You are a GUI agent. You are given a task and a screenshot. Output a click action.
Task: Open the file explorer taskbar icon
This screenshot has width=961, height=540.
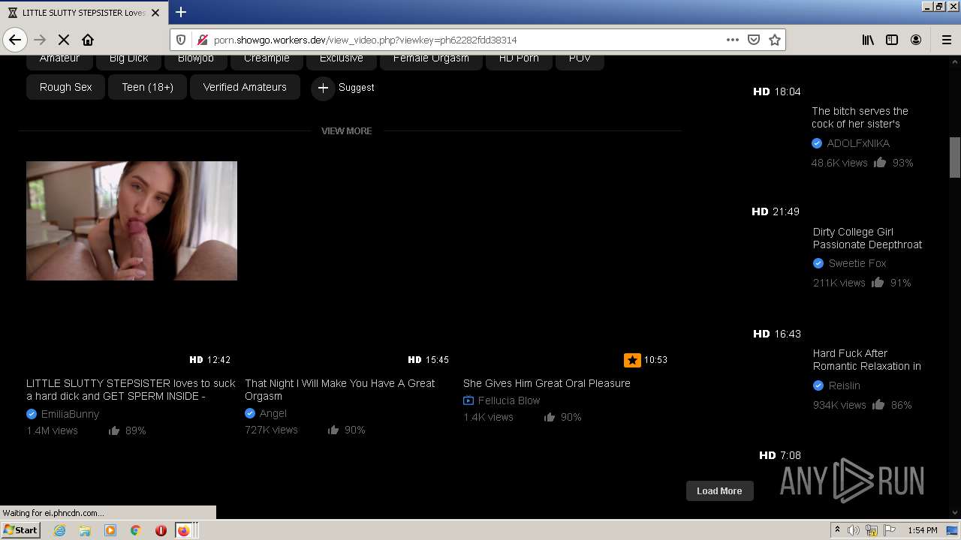click(x=85, y=530)
